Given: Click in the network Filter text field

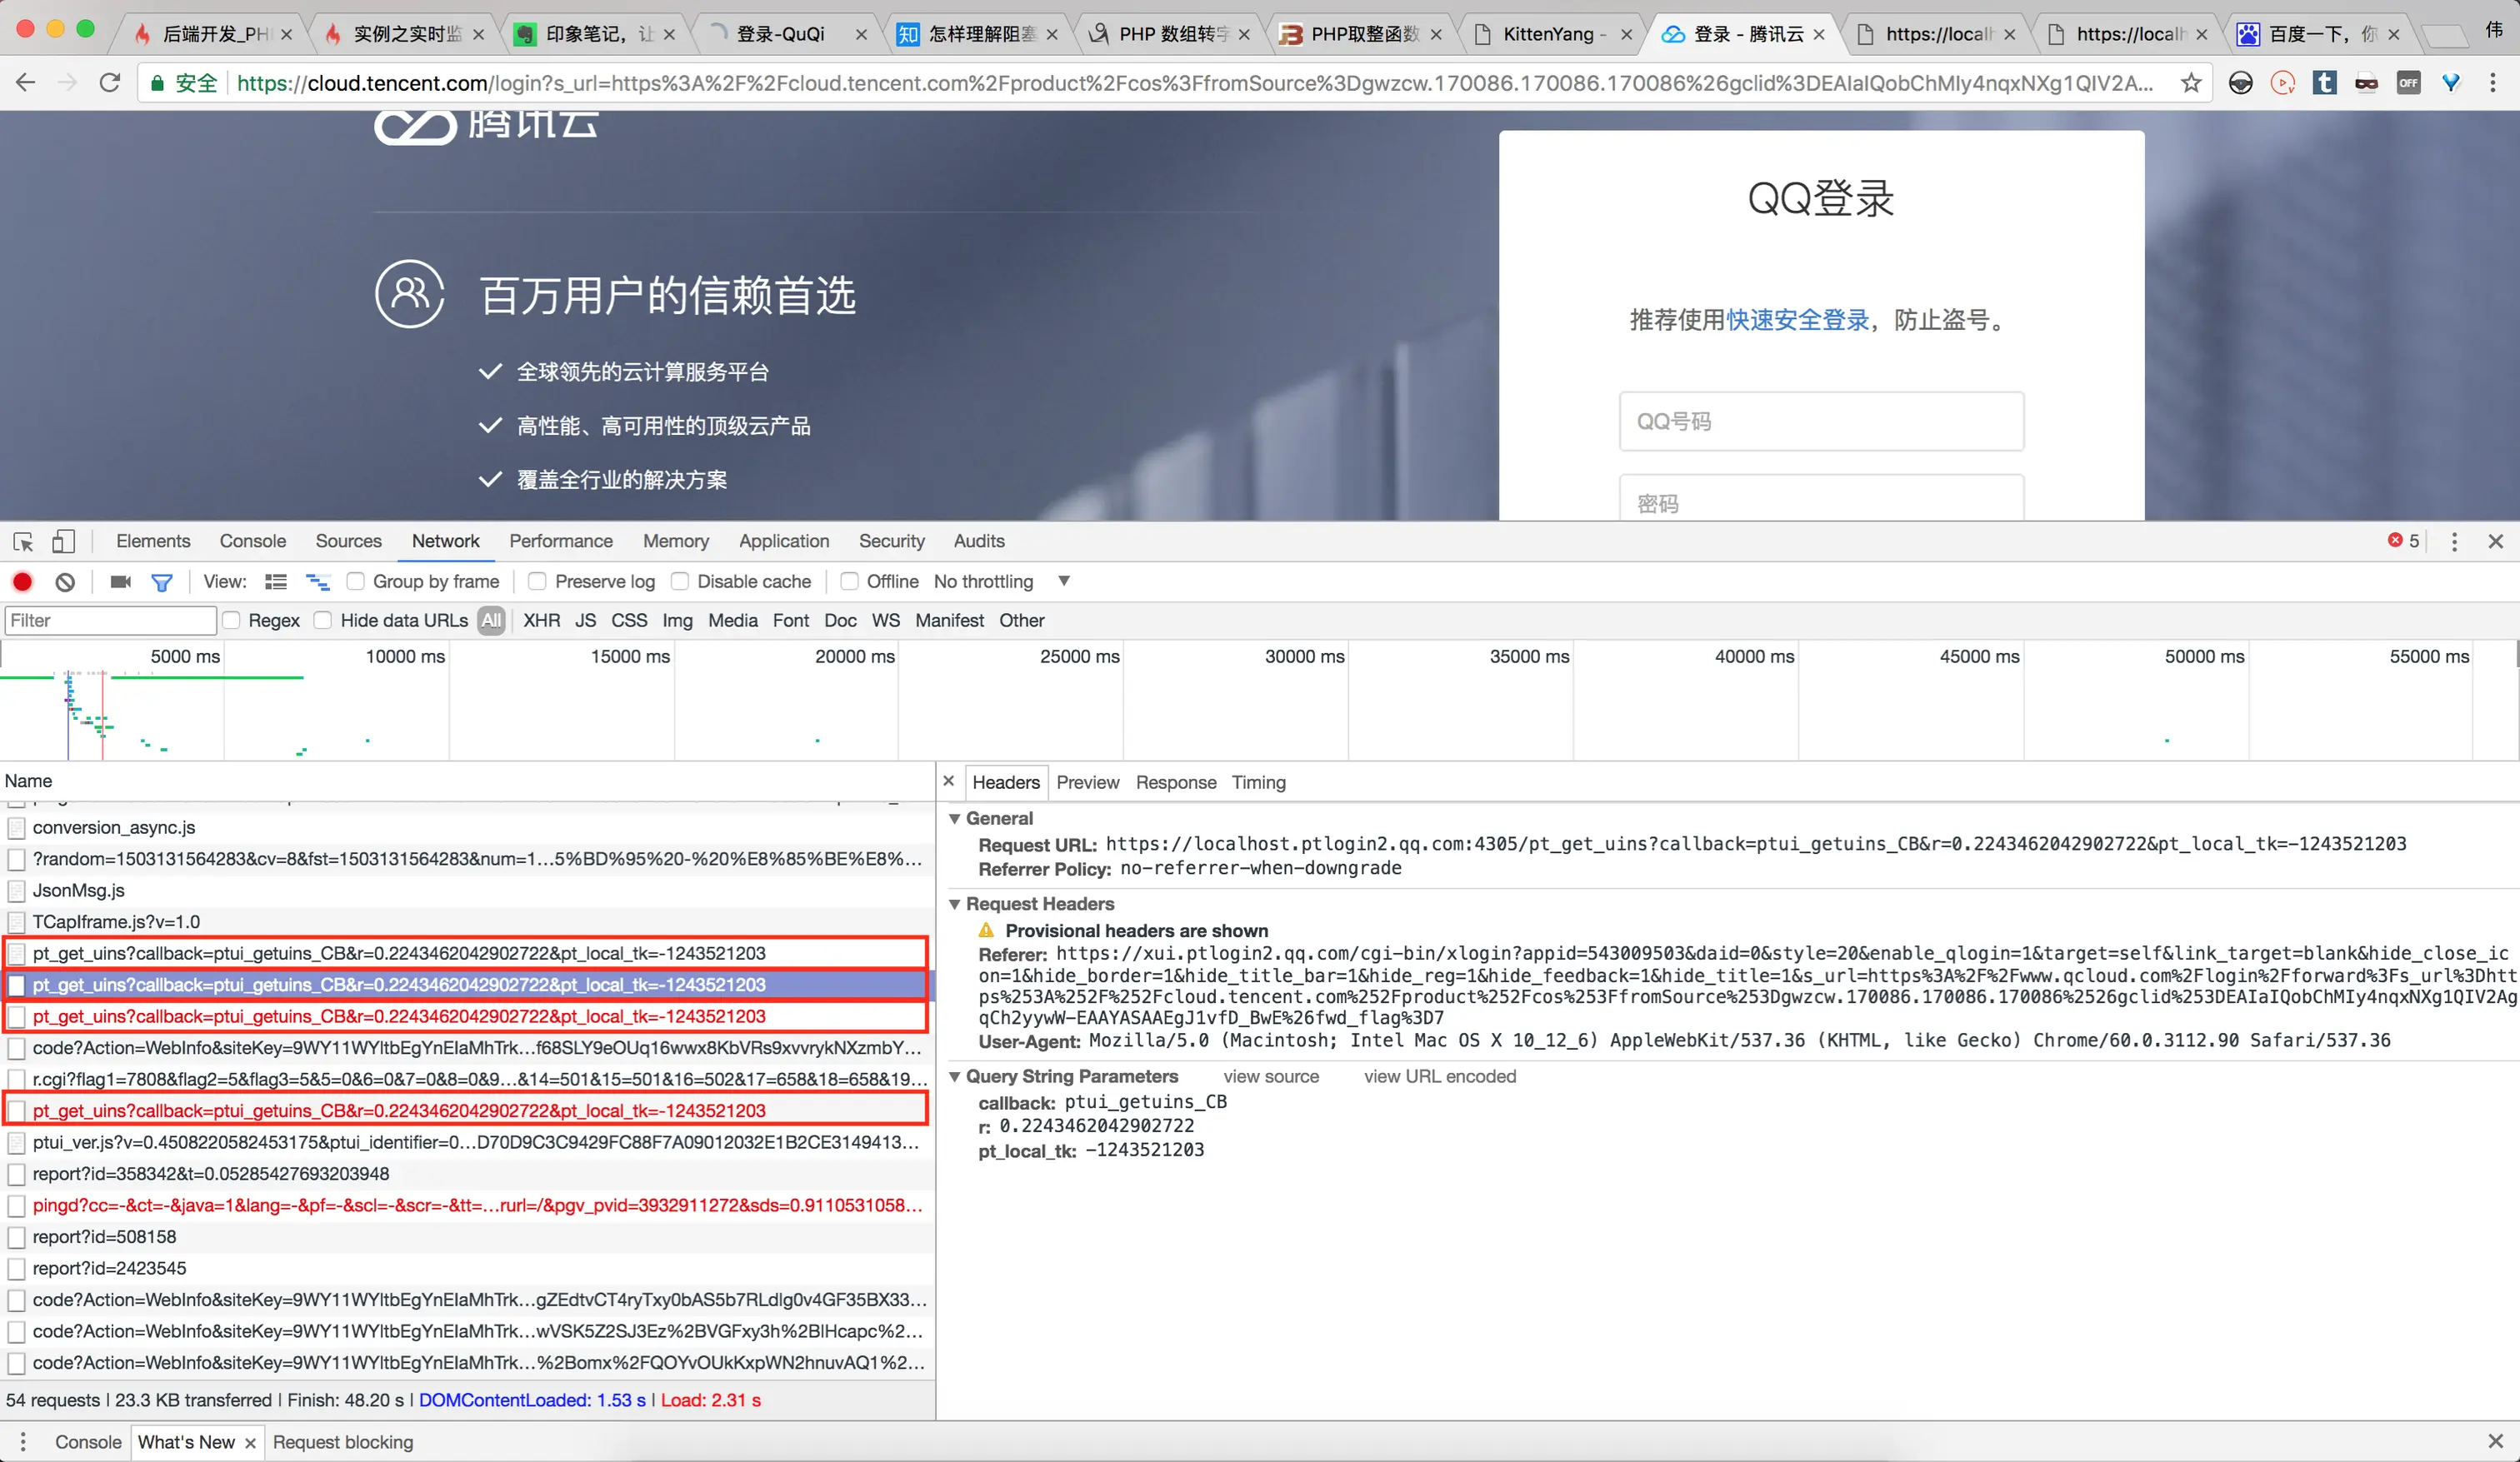Looking at the screenshot, I should pos(110,621).
